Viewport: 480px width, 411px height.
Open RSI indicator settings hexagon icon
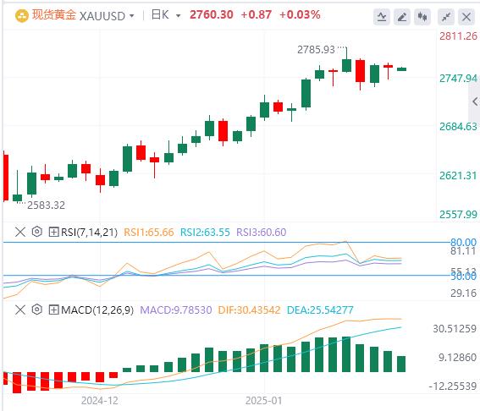[36, 232]
